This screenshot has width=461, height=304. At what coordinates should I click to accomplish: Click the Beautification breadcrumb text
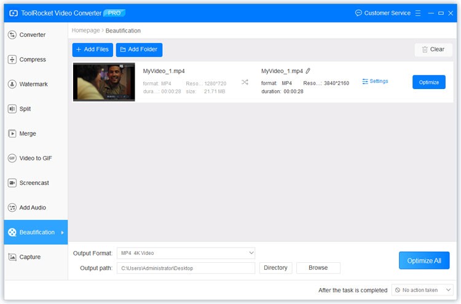[x=123, y=31]
